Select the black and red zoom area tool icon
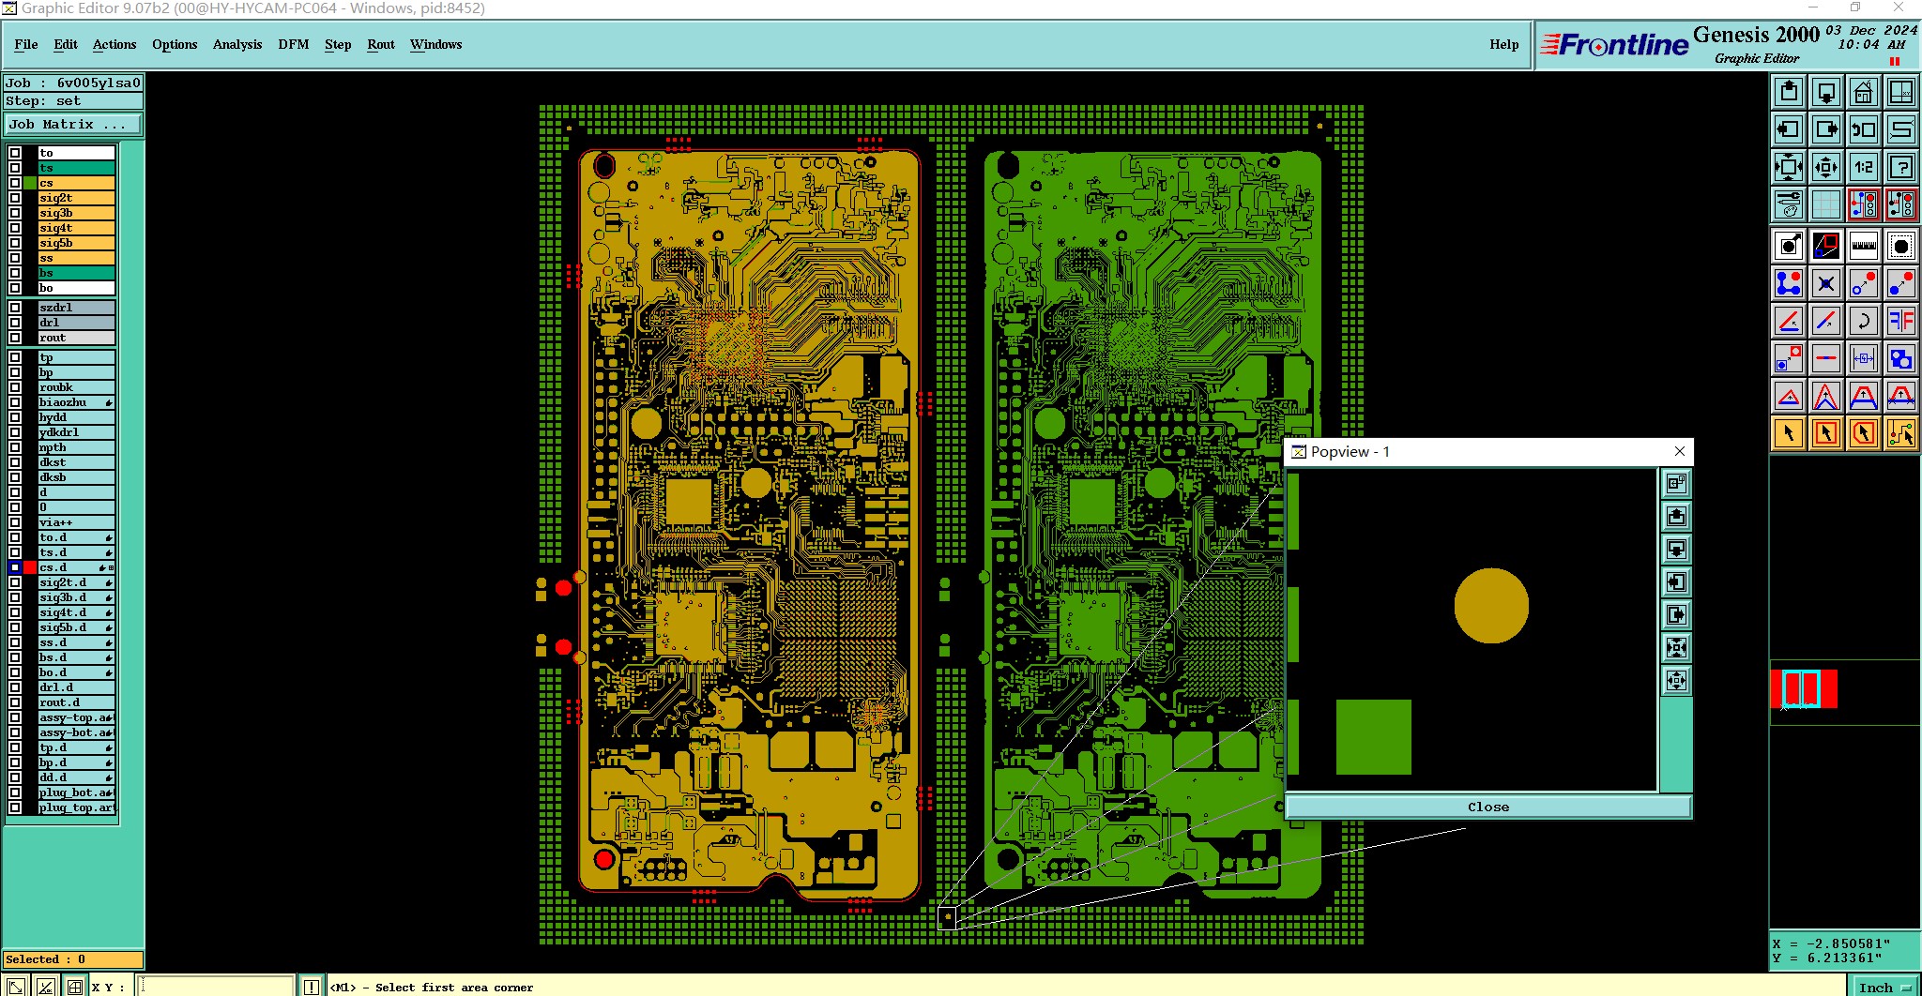This screenshot has width=1922, height=996. pos(1826,246)
